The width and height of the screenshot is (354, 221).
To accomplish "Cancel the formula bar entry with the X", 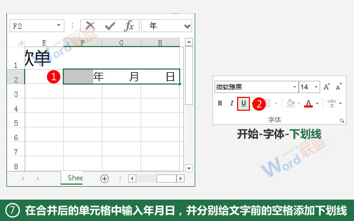I will click(x=90, y=26).
